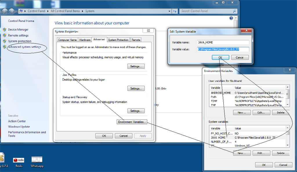Click shield icon next to Device Manager
The width and height of the screenshot is (297, 172).
[x=5, y=30]
